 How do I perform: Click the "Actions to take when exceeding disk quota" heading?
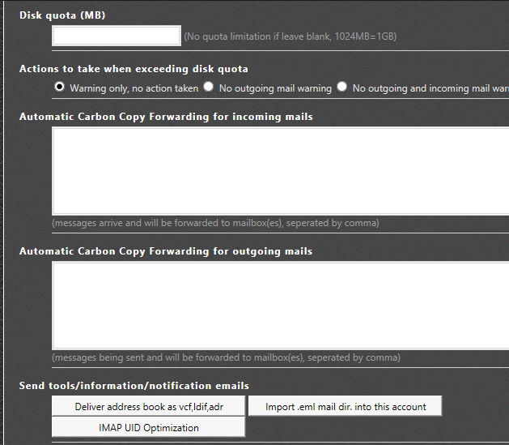(134, 69)
